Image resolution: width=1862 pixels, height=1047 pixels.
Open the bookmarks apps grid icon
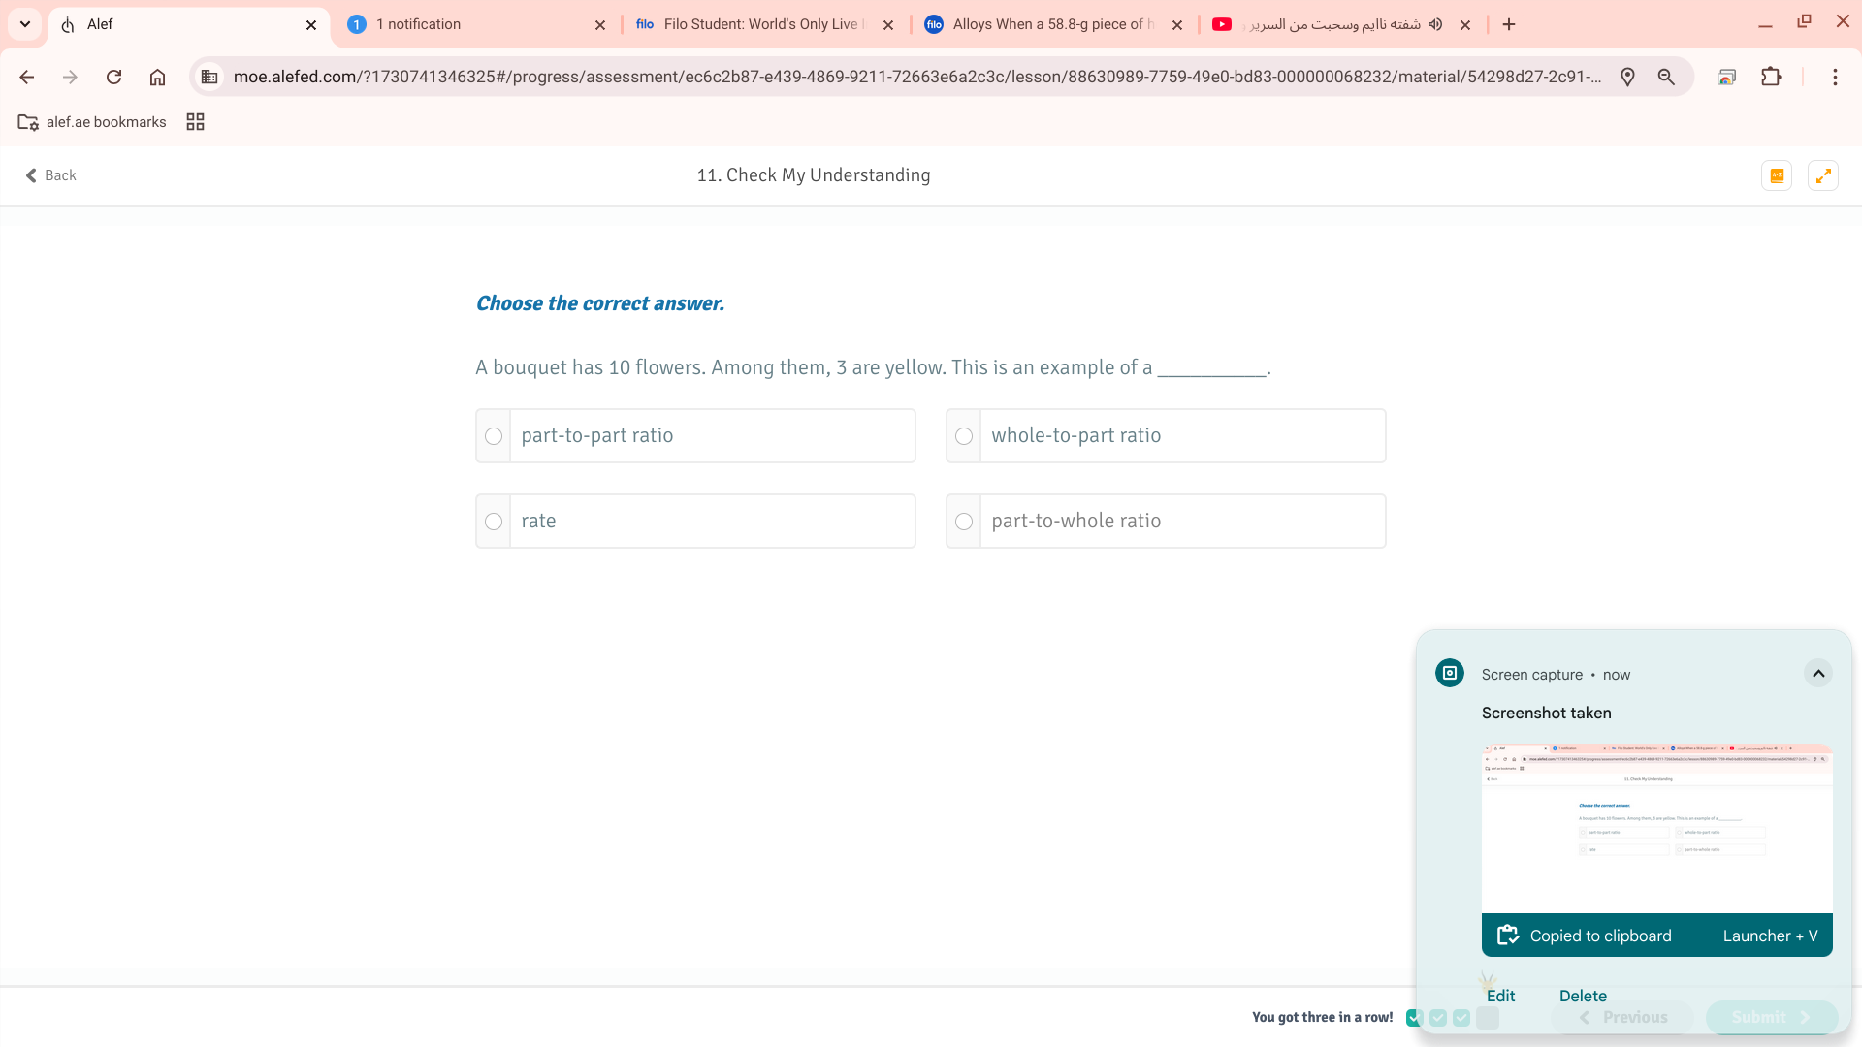coord(195,122)
